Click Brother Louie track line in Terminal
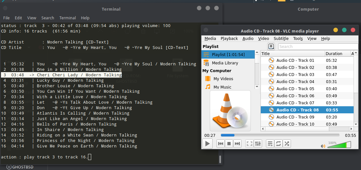 pos(57,86)
